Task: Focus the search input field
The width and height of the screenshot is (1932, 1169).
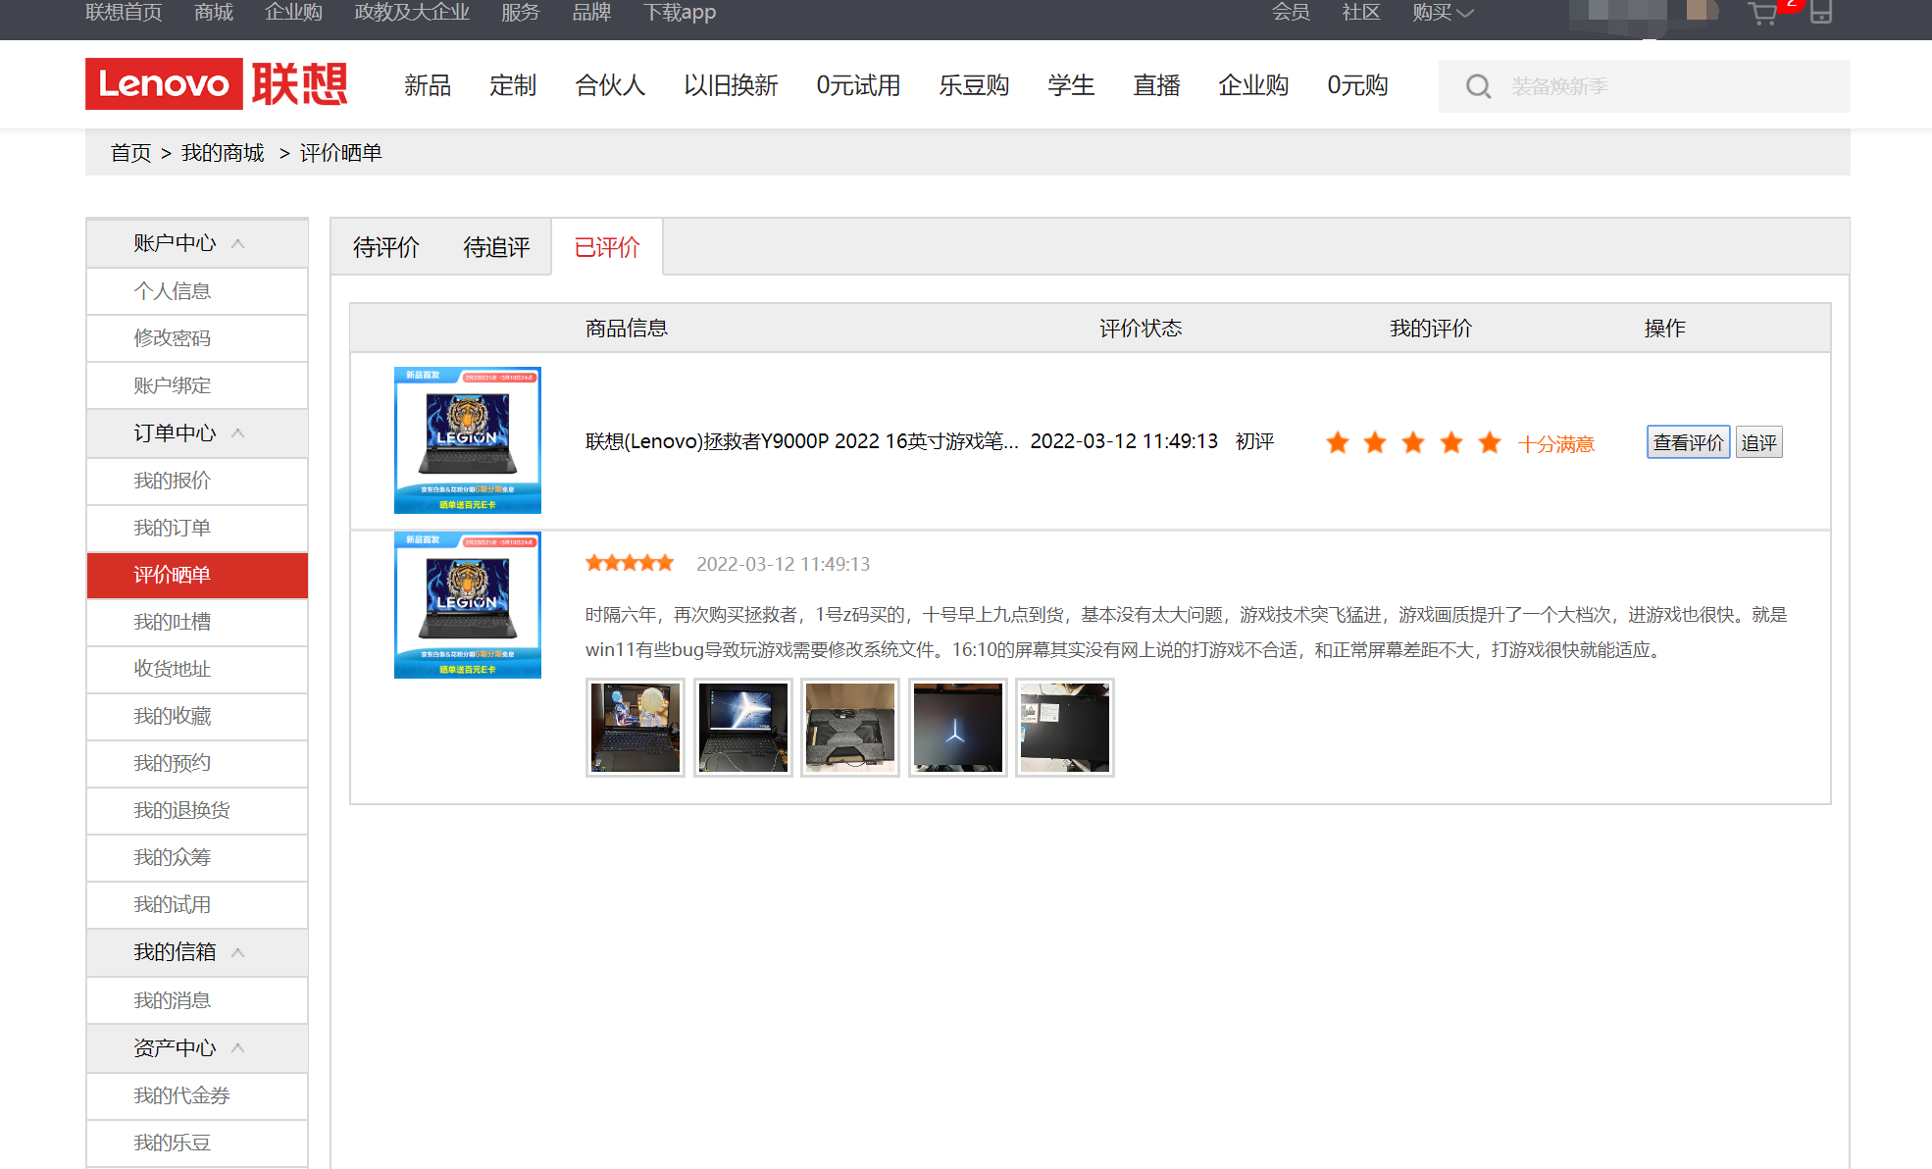Action: point(1644,86)
